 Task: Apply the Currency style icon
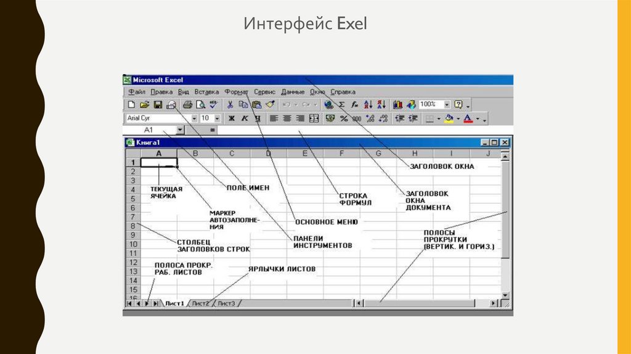coord(330,118)
